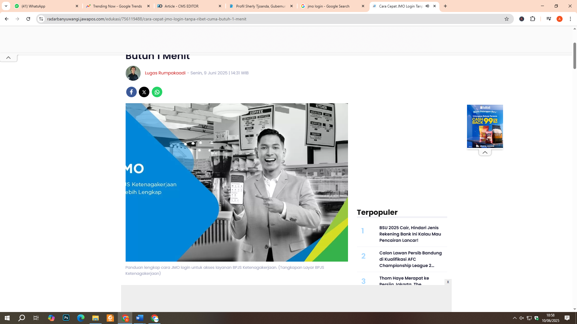Open the orange PDF app on taskbar
Viewport: 577px width, 324px height.
coord(110,318)
